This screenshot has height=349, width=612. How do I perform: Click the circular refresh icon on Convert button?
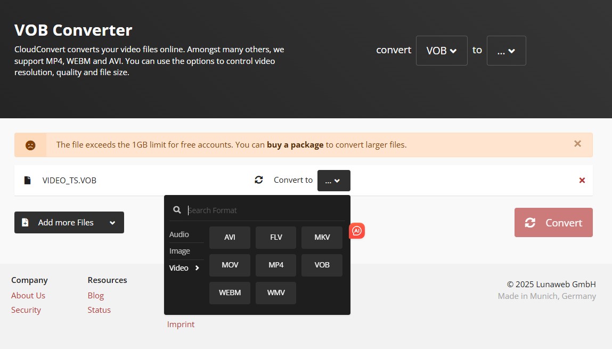pyautogui.click(x=530, y=223)
